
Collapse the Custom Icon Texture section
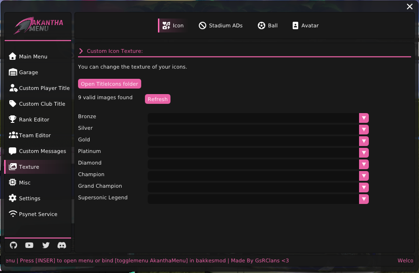[x=81, y=51]
